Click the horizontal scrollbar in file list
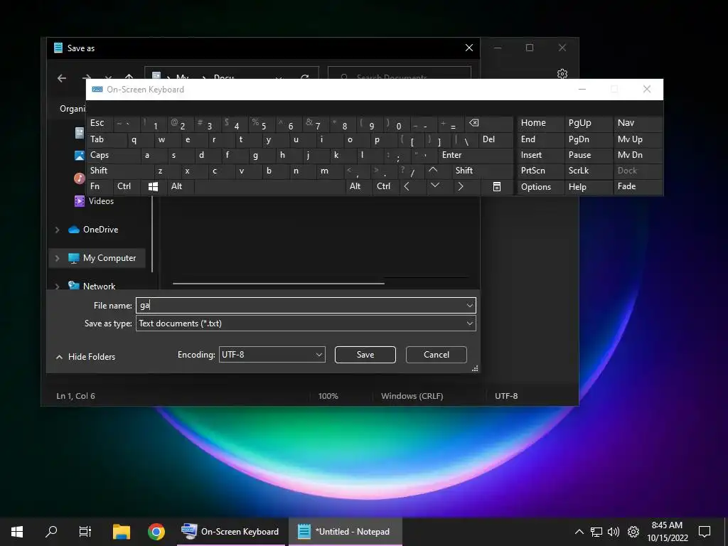This screenshot has height=546, width=728. [279, 283]
